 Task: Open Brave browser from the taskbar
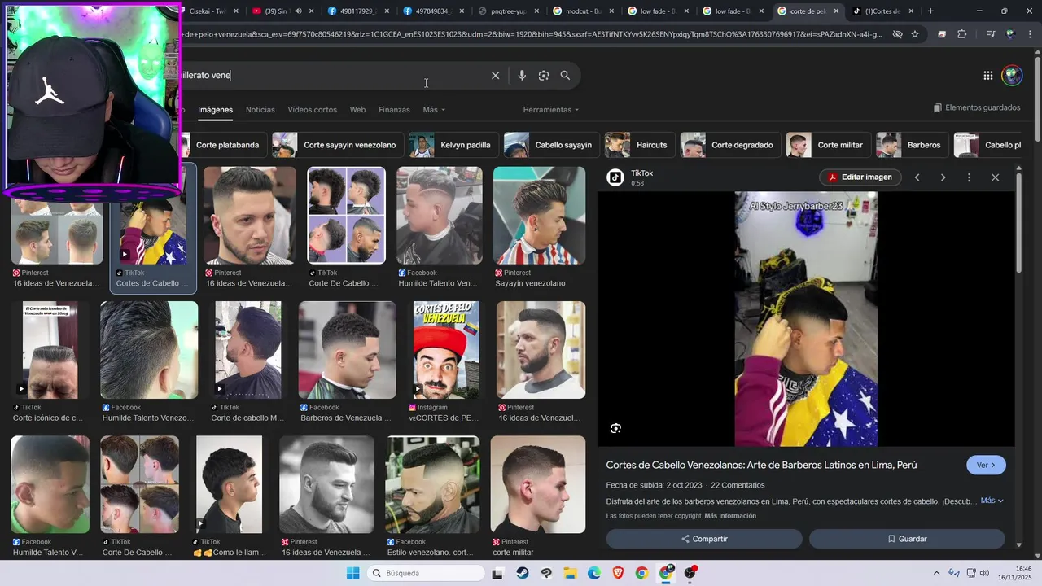[618, 573]
